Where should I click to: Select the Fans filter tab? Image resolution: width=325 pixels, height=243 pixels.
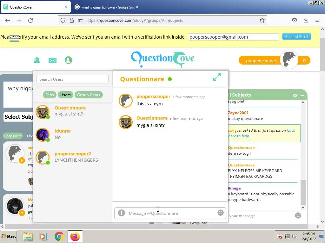point(50,95)
